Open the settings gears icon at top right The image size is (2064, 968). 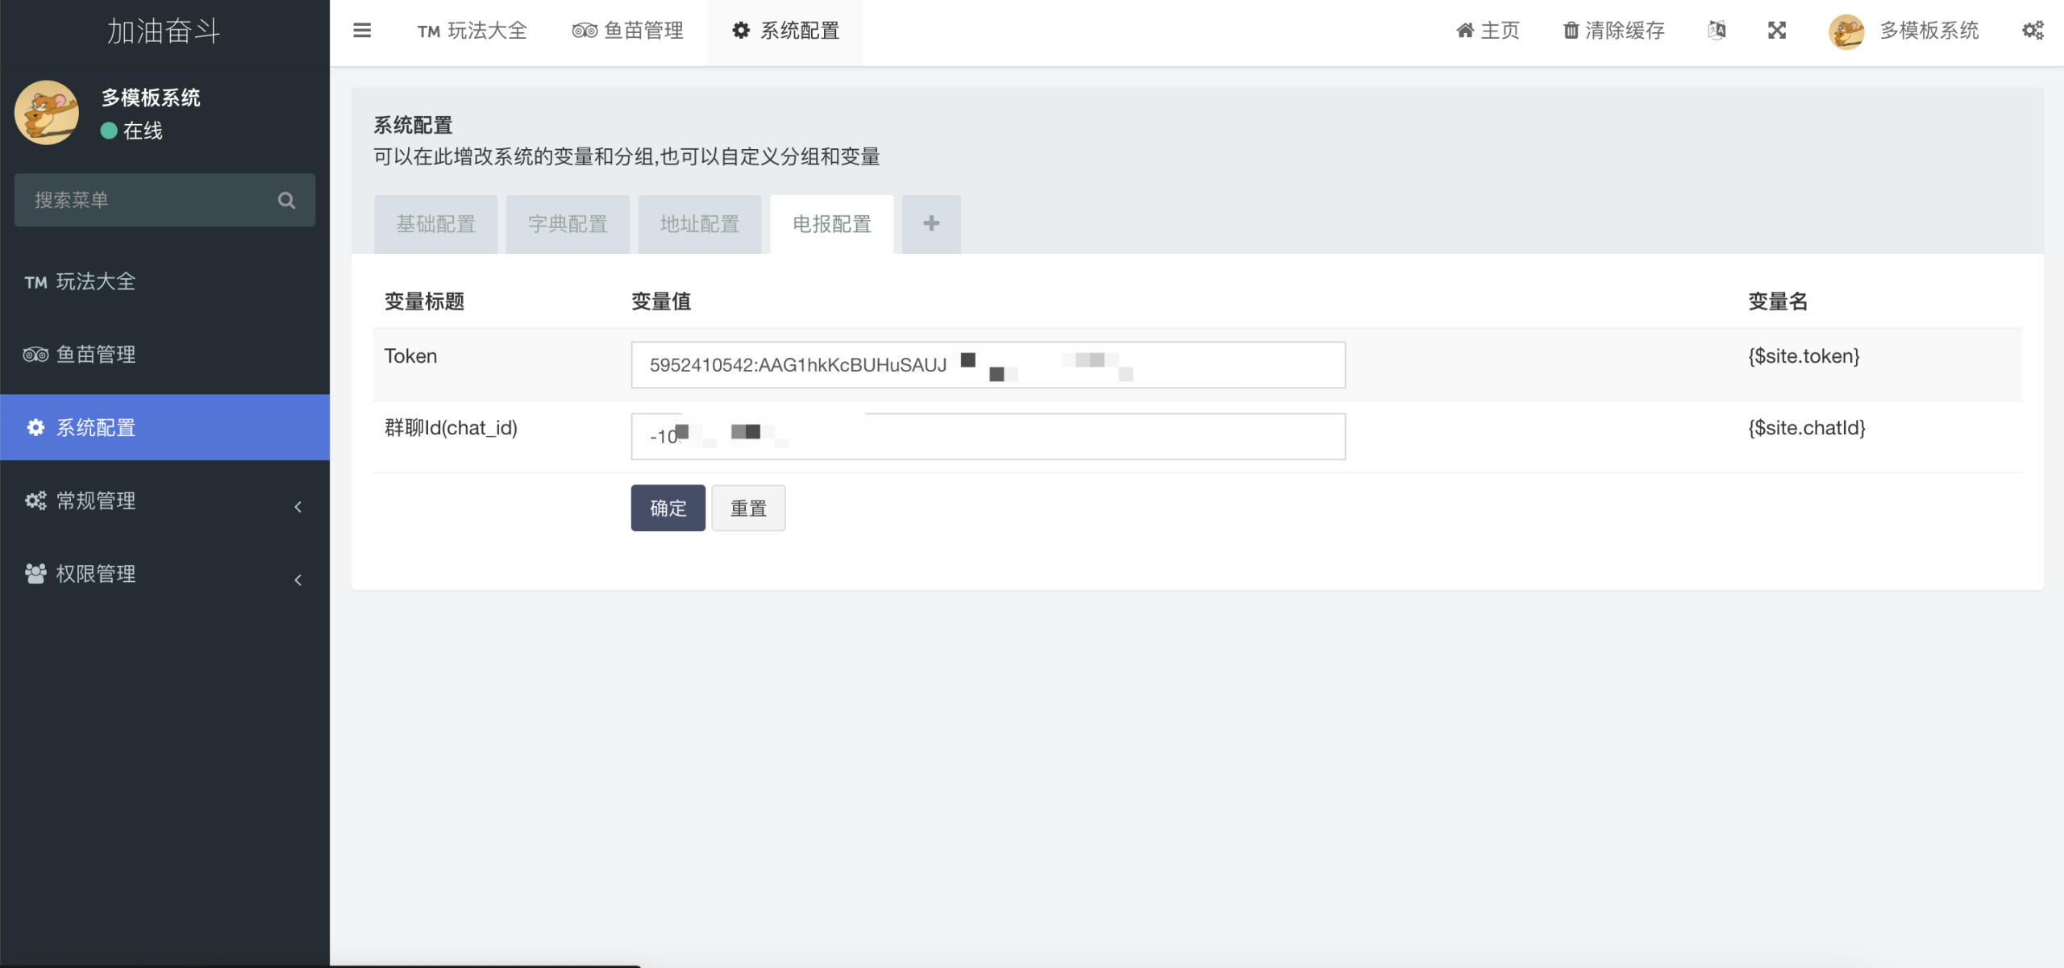[2033, 31]
